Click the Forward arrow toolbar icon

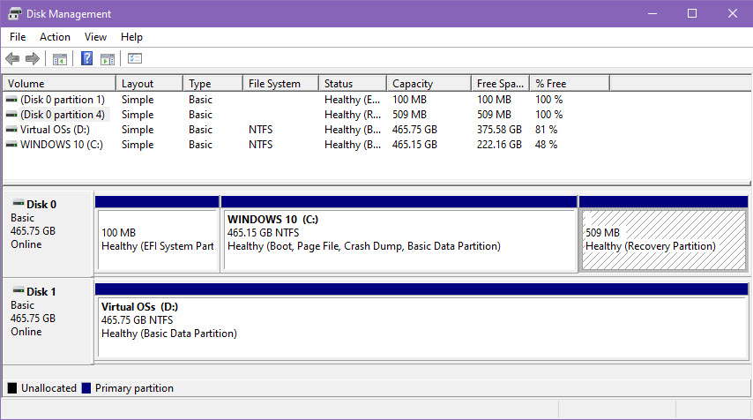tap(33, 59)
